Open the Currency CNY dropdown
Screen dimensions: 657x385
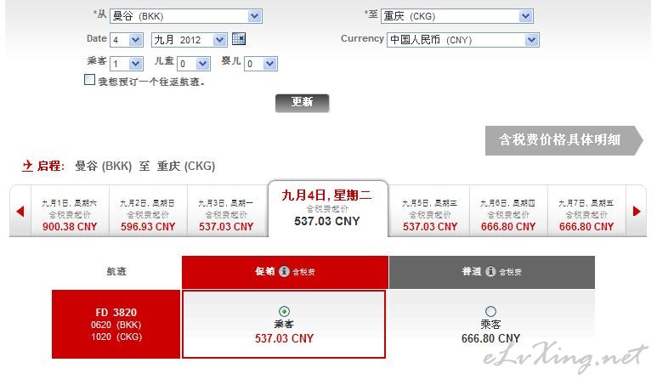(462, 40)
